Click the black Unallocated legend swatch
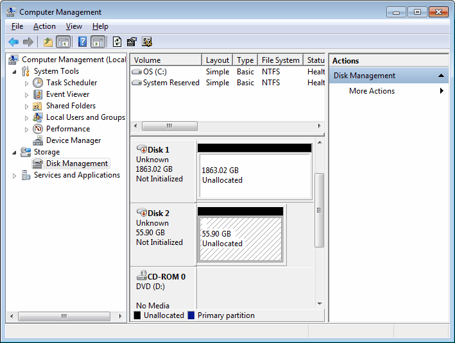Image resolution: width=455 pixels, height=343 pixels. (x=137, y=315)
